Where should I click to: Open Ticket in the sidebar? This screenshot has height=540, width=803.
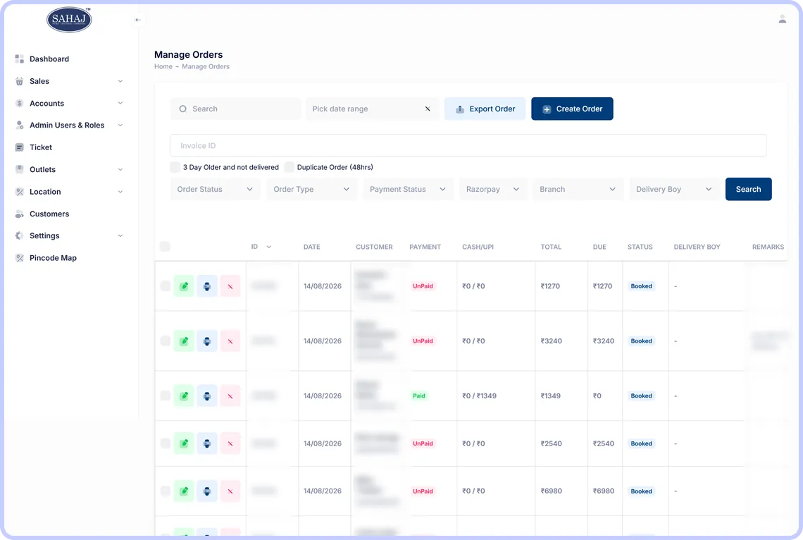tap(41, 147)
